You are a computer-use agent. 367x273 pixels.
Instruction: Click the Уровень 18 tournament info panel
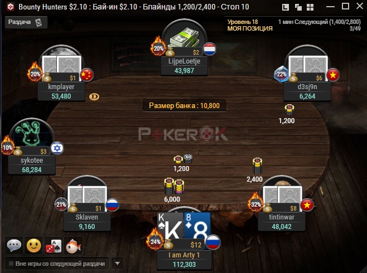point(294,25)
